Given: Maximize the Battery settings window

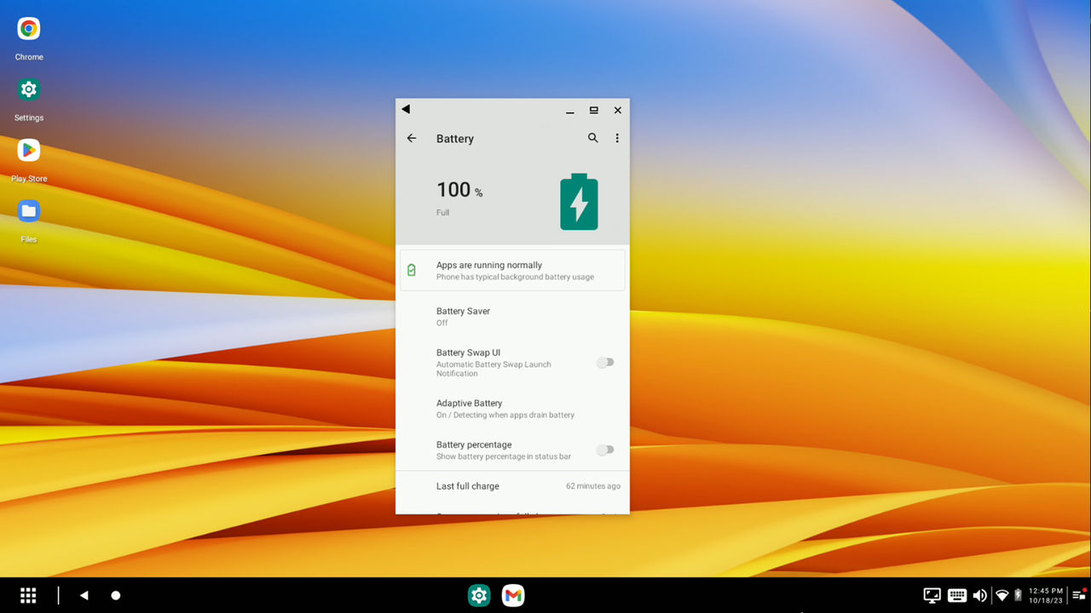Looking at the screenshot, I should pos(593,110).
